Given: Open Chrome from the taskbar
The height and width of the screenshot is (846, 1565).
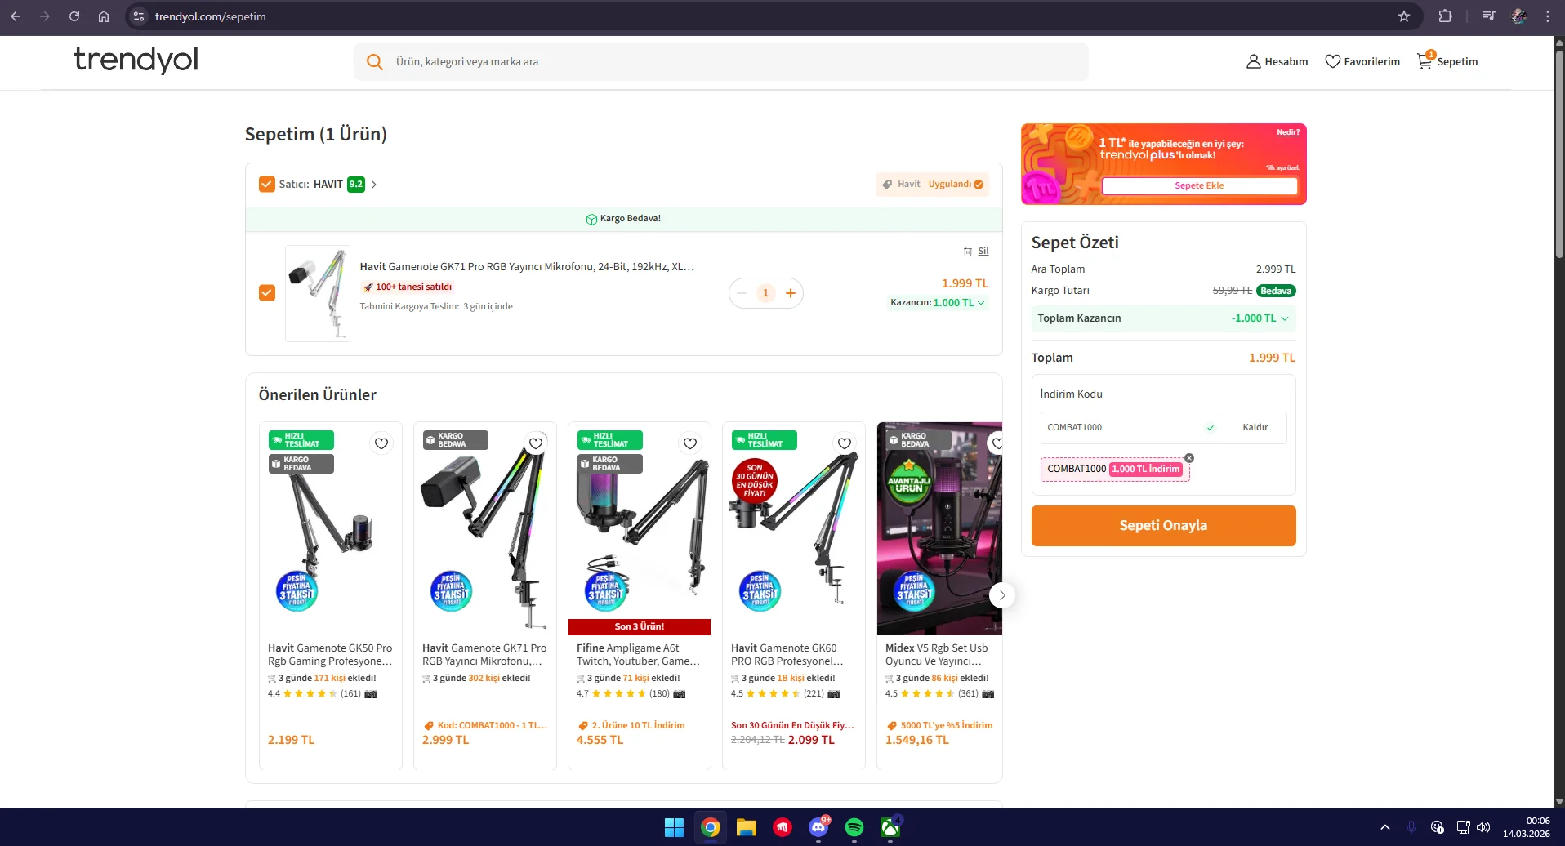Looking at the screenshot, I should coord(711,828).
